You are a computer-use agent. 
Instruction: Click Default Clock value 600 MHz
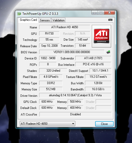pyautogui.click(x=47, y=108)
